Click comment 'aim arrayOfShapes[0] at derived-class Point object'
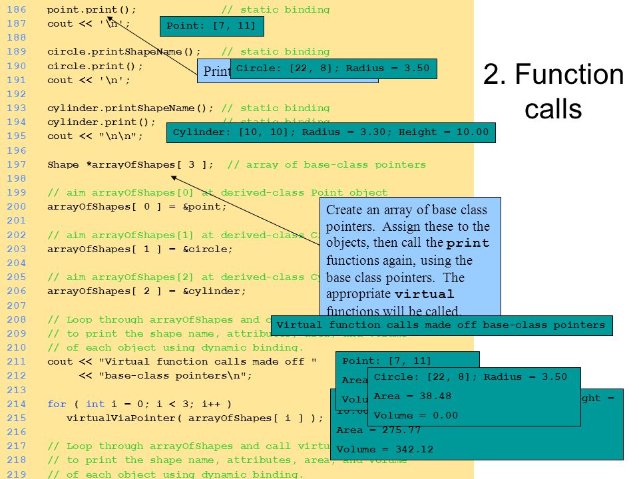Screen dimensions: 639x479 [x=217, y=193]
